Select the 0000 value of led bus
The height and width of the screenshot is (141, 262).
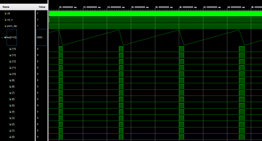40,37
